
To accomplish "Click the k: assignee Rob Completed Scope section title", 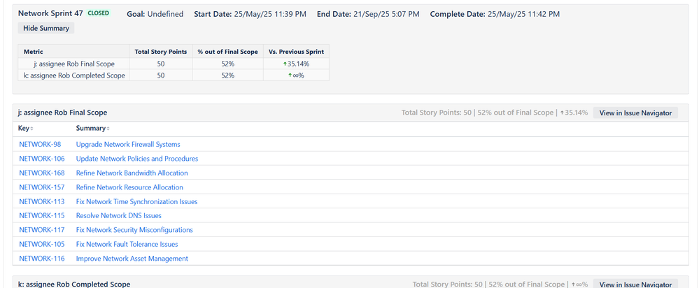I will point(74,284).
